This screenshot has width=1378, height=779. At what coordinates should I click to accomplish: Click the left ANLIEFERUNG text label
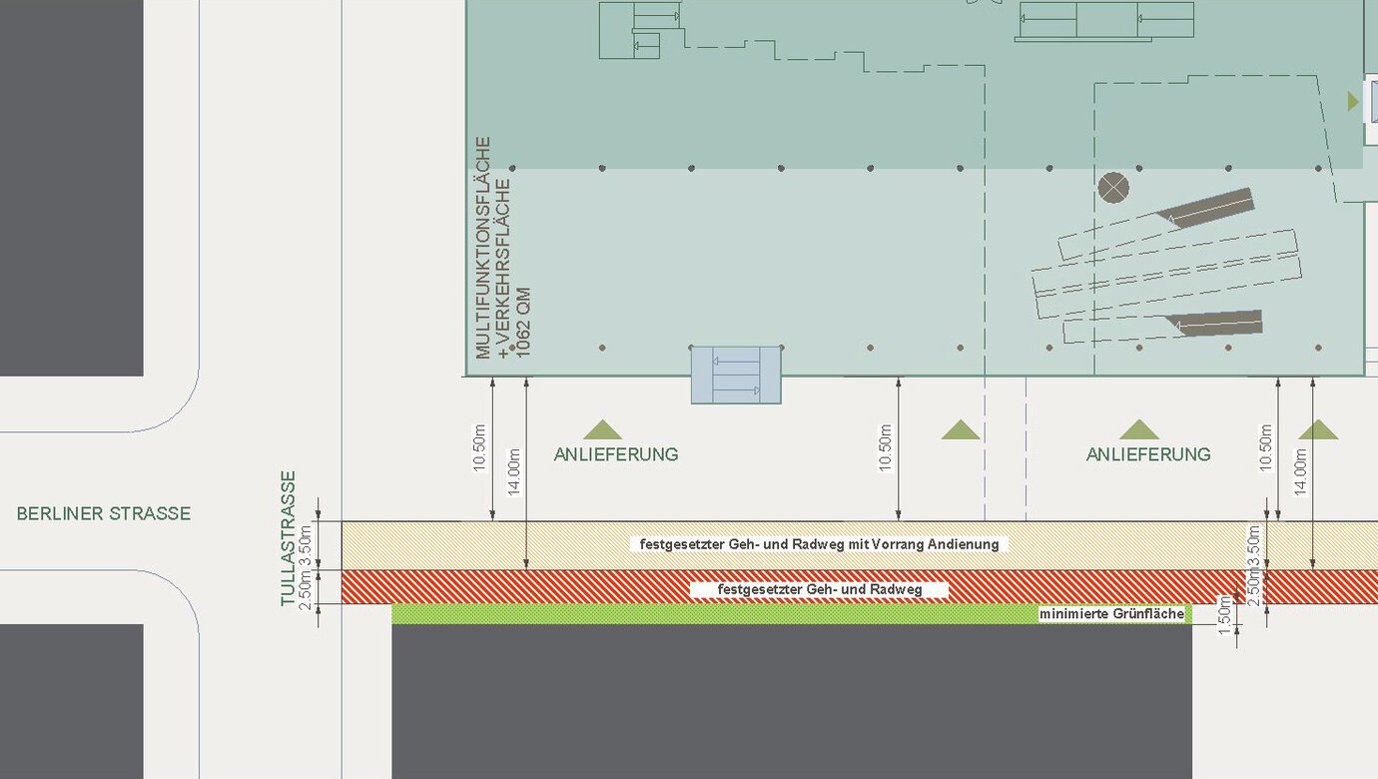click(616, 454)
